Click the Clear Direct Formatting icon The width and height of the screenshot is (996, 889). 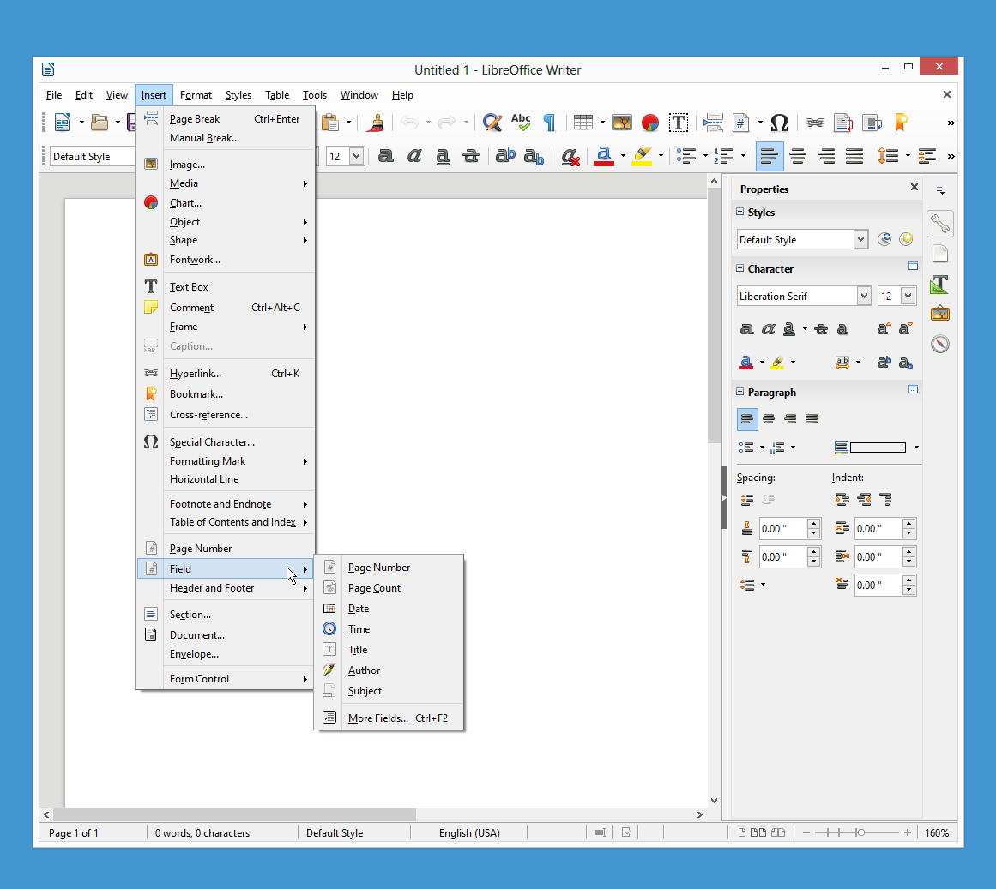point(570,156)
